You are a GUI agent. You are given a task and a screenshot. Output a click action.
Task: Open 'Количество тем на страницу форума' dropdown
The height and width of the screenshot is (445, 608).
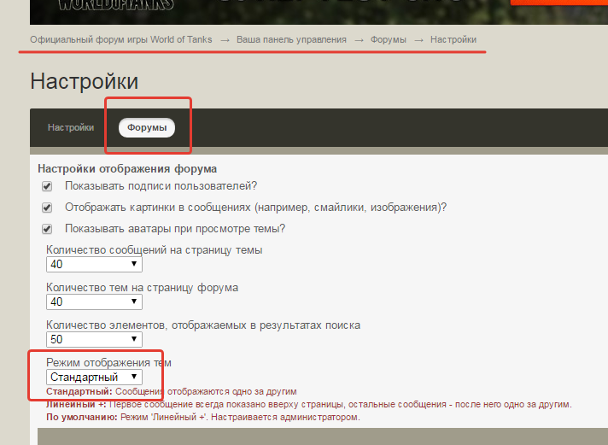point(94,302)
